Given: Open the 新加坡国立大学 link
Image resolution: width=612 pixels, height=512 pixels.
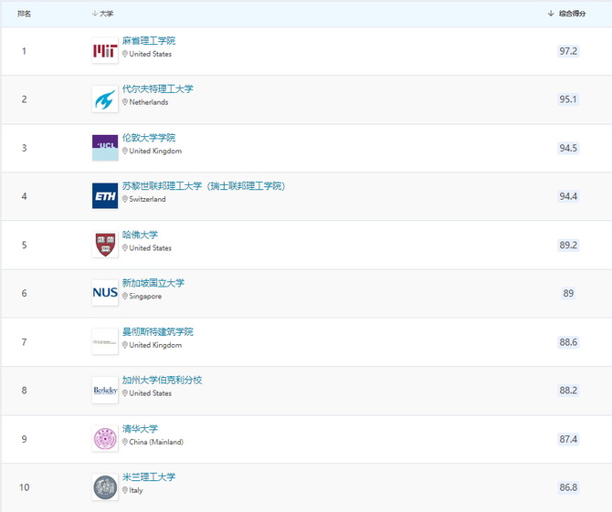Looking at the screenshot, I should 153,283.
